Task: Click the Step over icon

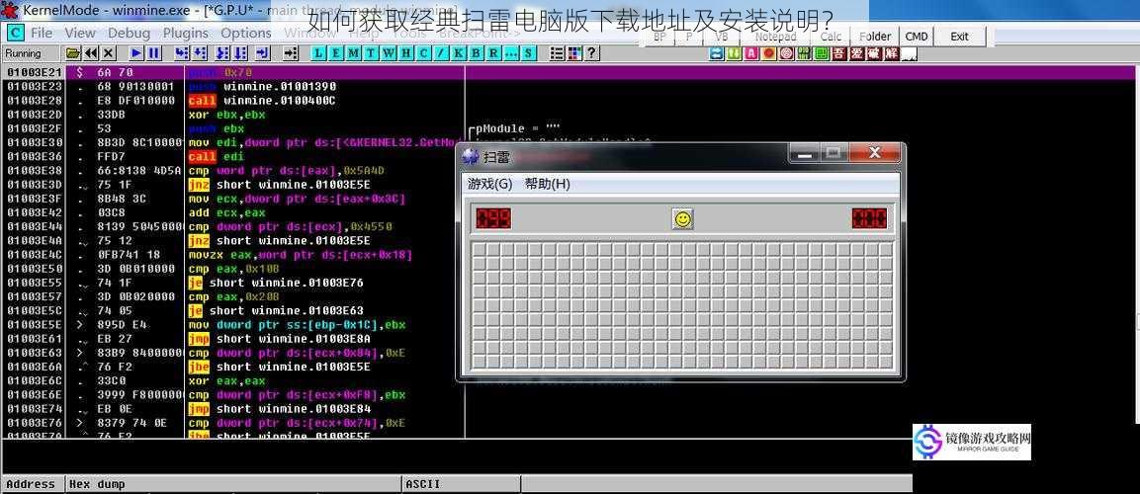Action: [200, 53]
